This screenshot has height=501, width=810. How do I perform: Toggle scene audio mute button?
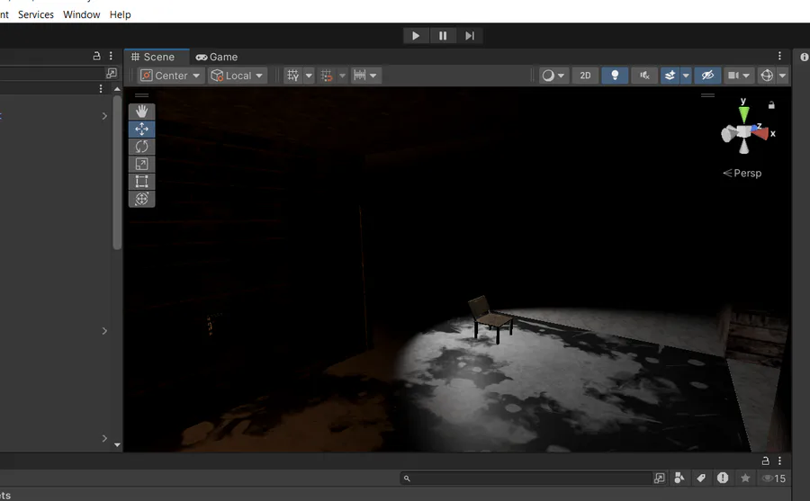(644, 76)
